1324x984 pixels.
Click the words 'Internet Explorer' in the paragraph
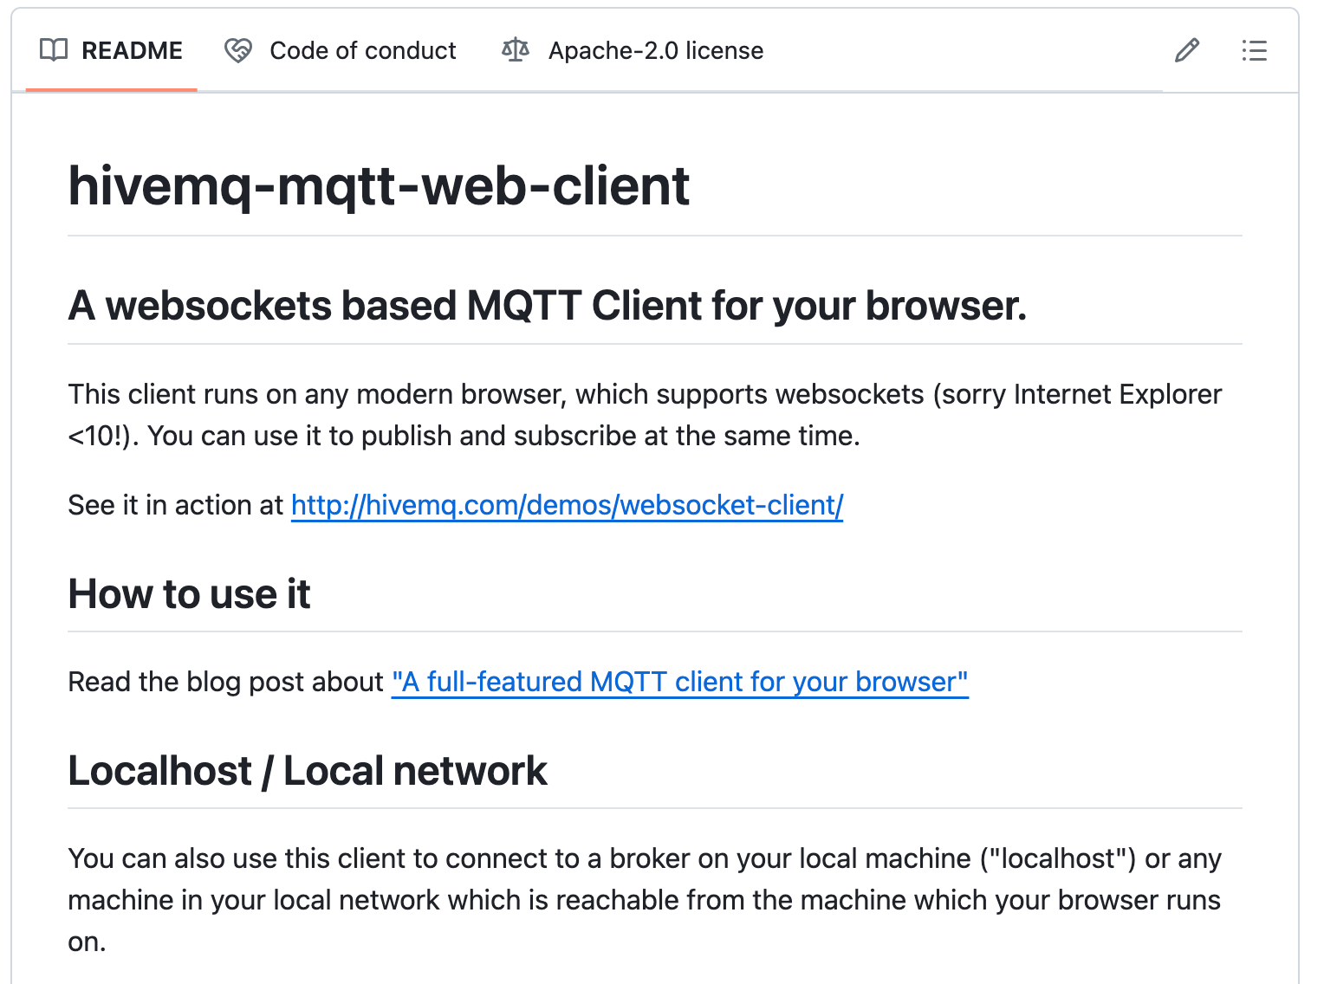point(1118,394)
